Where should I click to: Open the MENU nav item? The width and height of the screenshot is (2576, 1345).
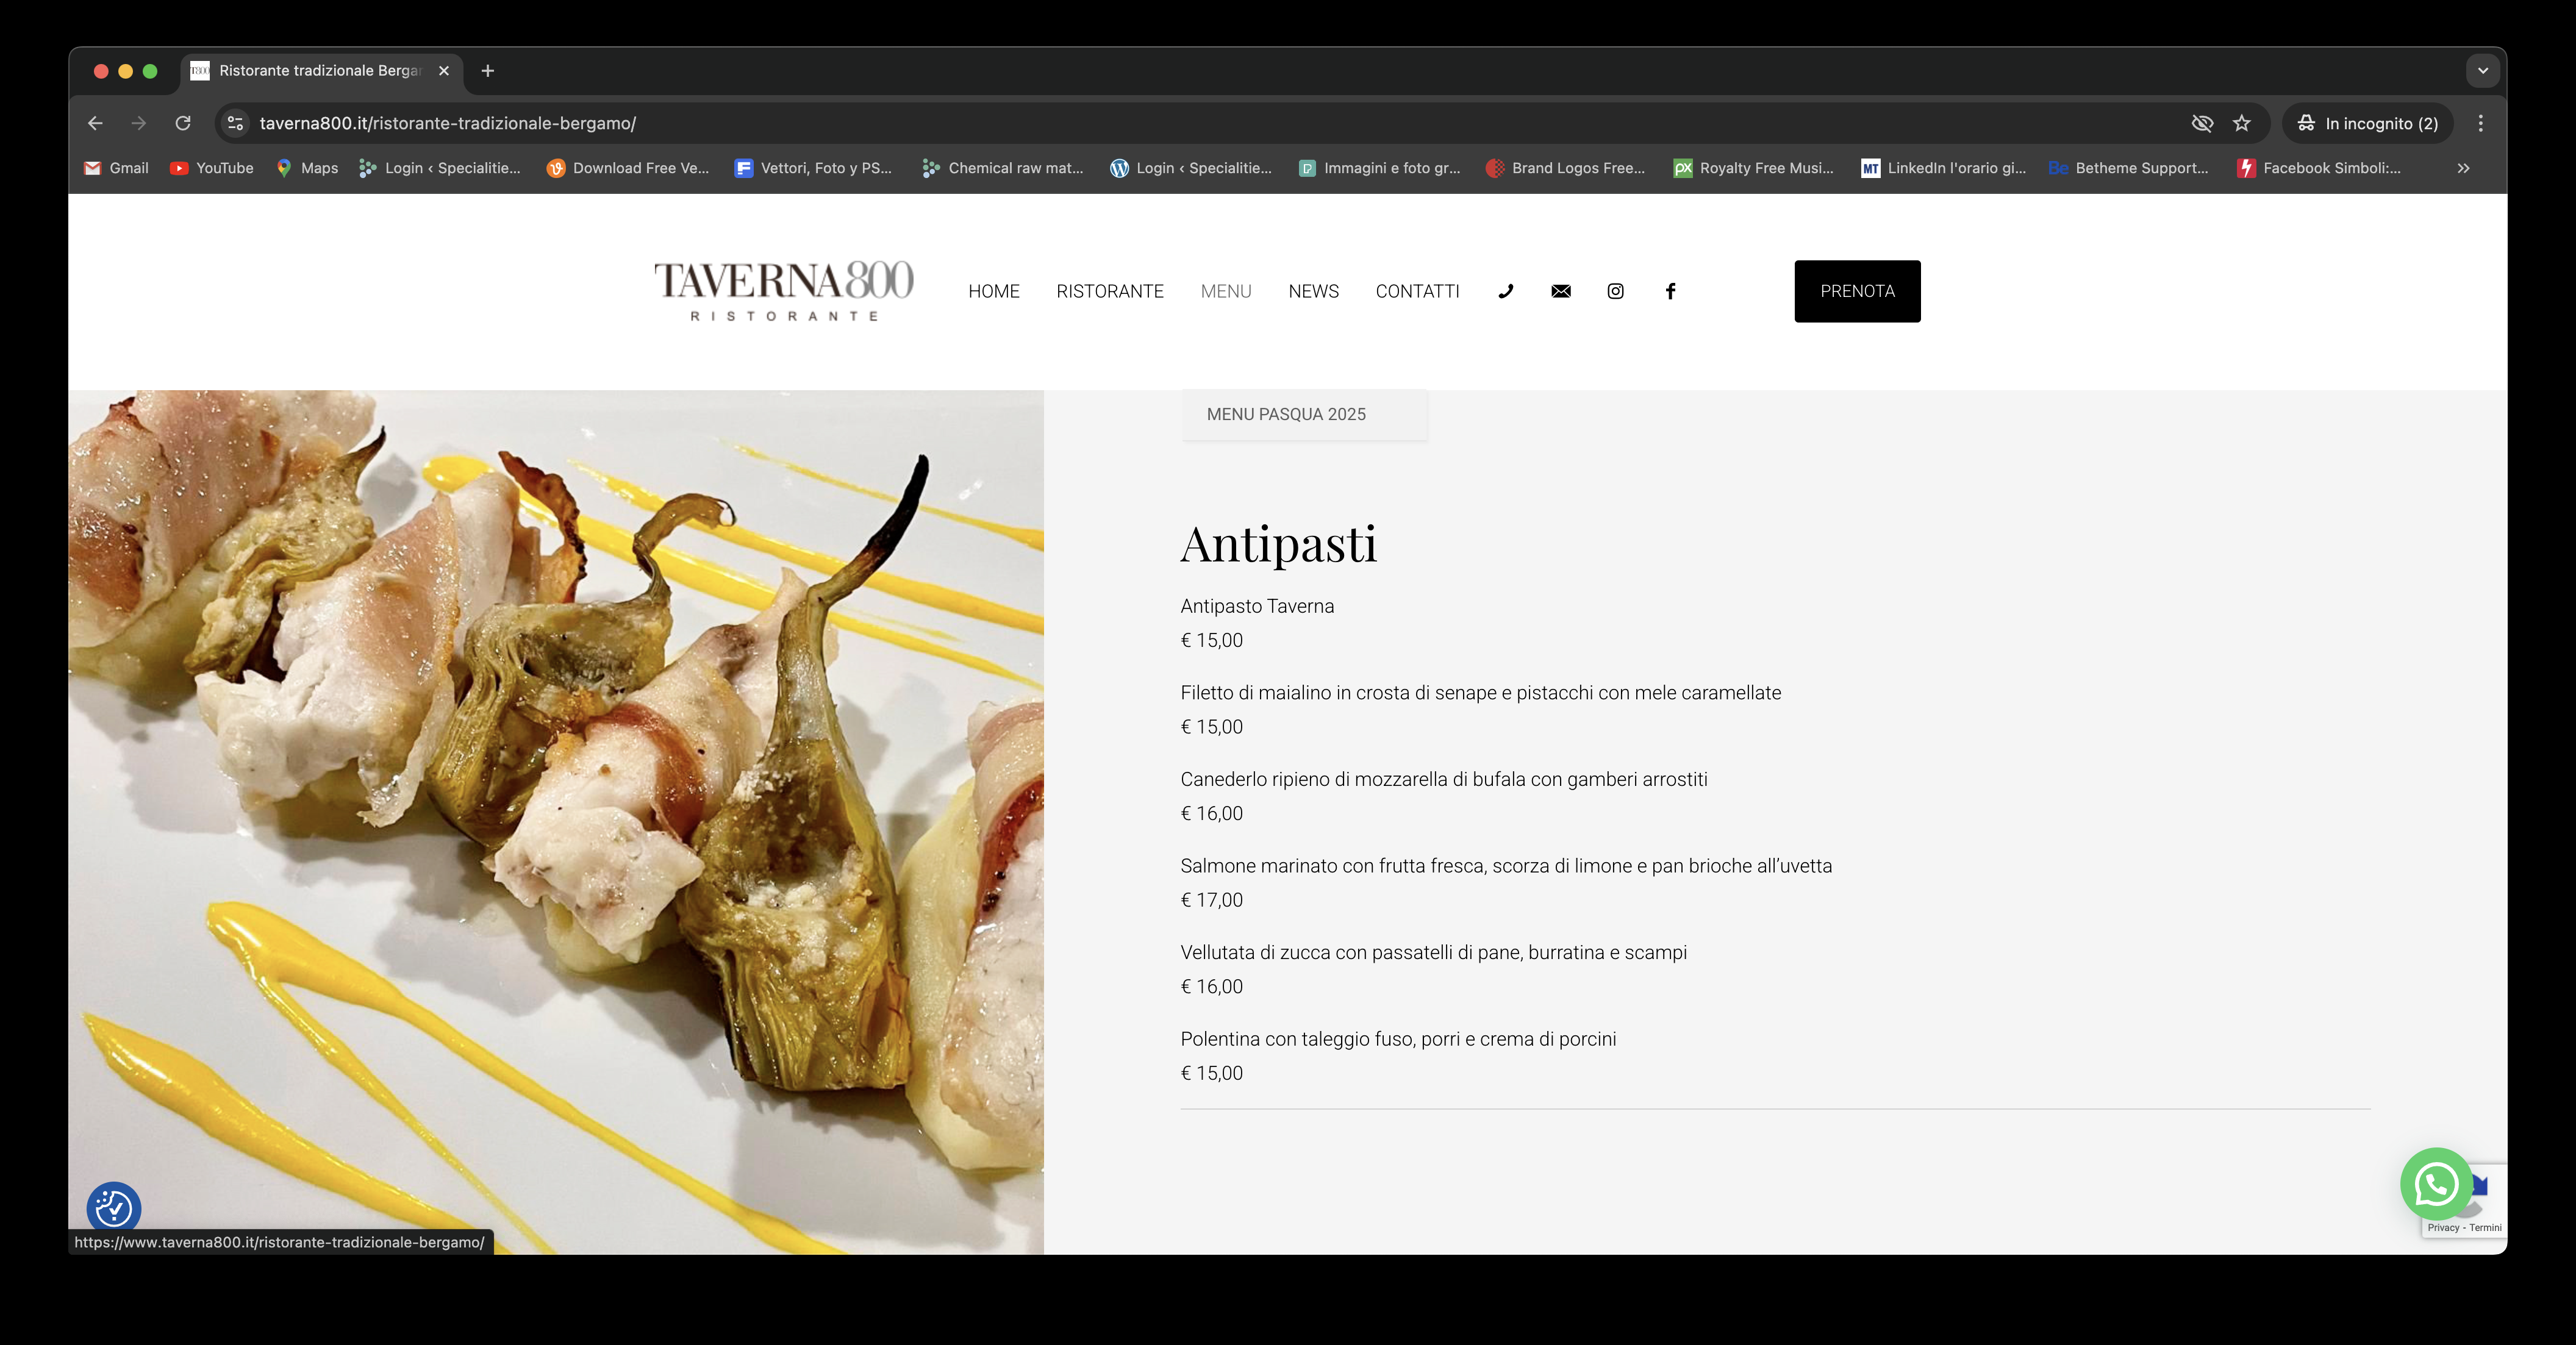point(1226,291)
